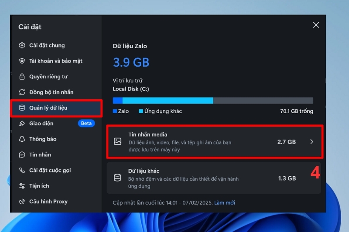Click the storage icon in Dữ liệu khác row
This screenshot has height=232, width=349.
coord(117,178)
